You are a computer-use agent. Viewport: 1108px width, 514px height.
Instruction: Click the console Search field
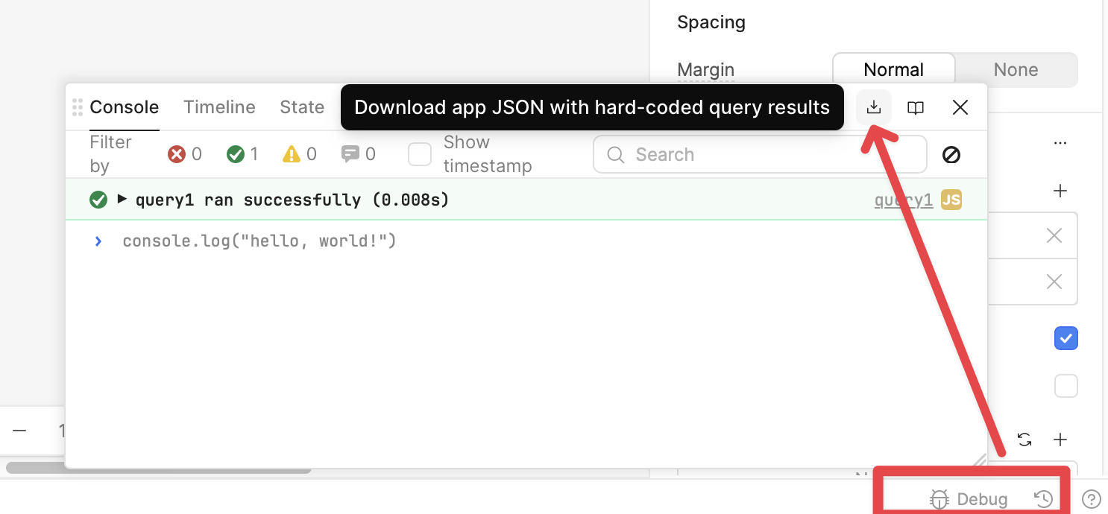tap(761, 154)
